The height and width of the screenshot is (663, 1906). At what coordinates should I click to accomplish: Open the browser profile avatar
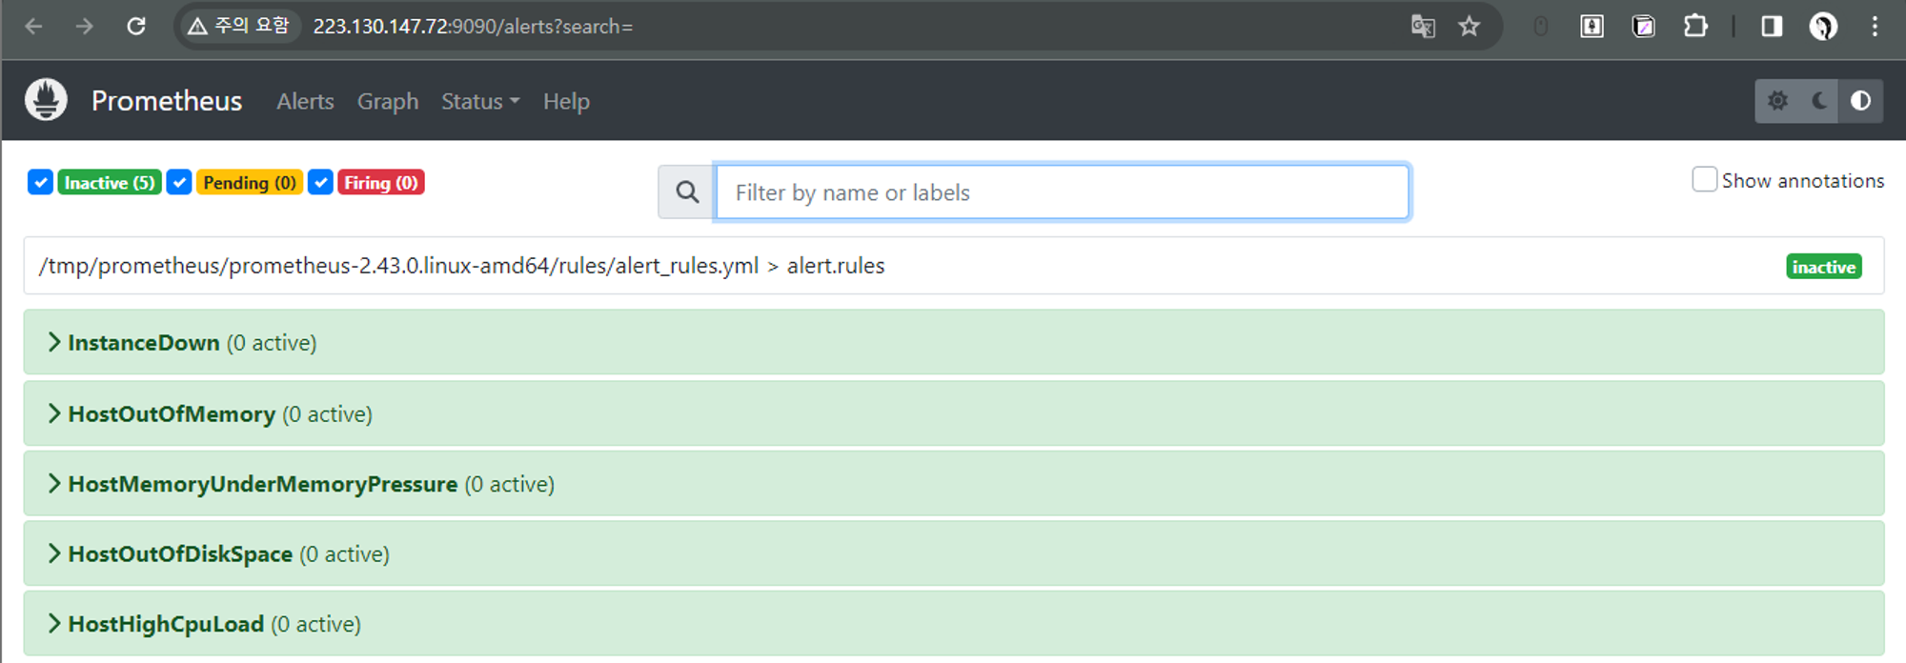tap(1823, 27)
